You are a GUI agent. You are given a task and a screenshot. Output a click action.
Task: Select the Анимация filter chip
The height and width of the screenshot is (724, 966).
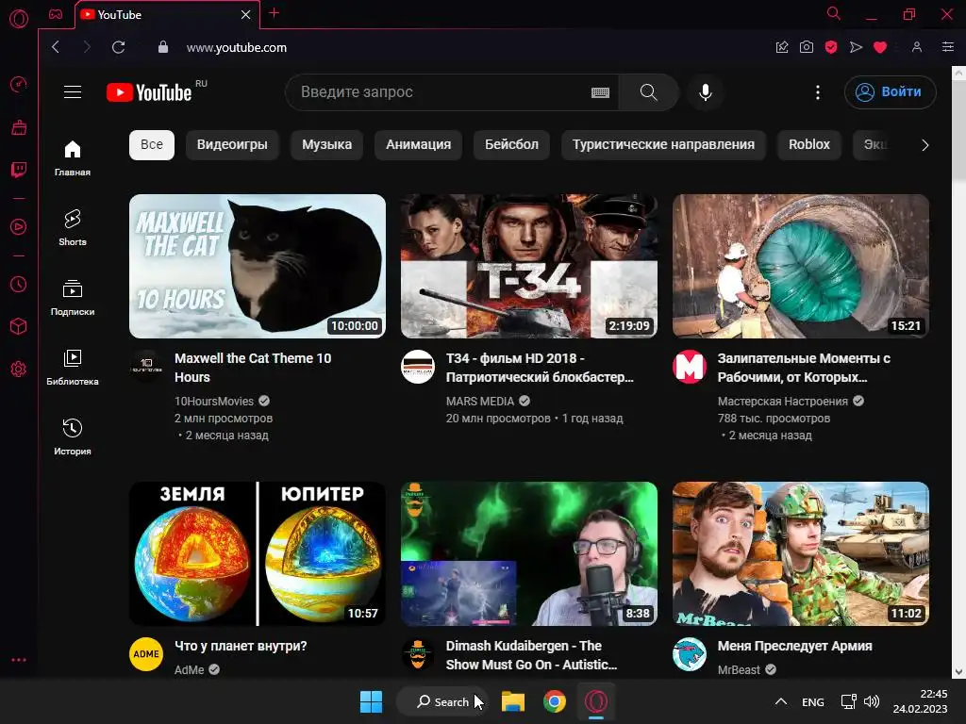[x=418, y=144]
